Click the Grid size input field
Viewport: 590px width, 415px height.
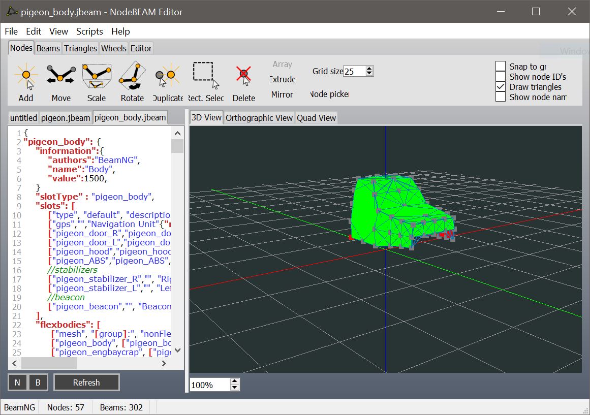point(354,71)
